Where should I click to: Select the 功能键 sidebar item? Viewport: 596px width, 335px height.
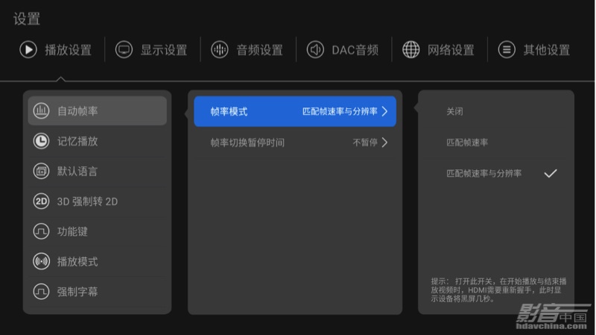click(72, 231)
